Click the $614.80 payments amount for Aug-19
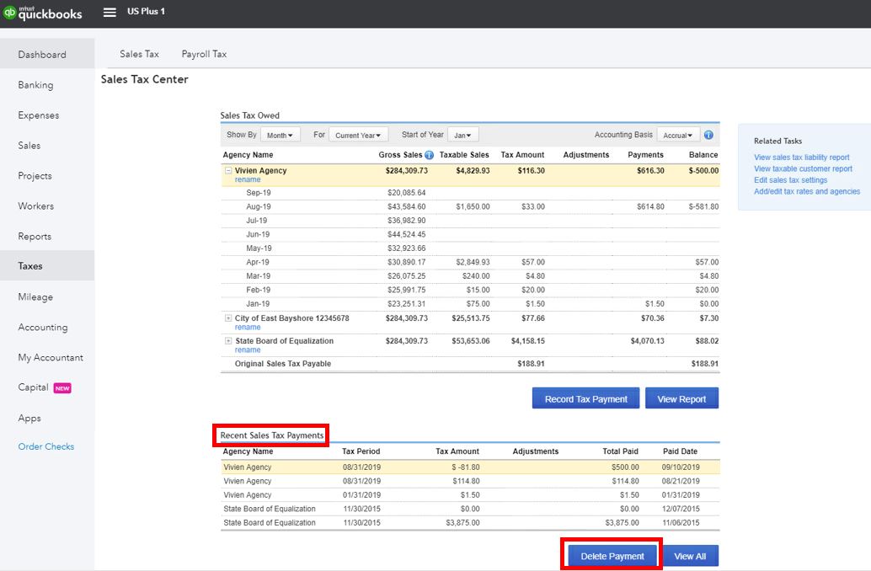The height and width of the screenshot is (571, 871). [x=650, y=206]
